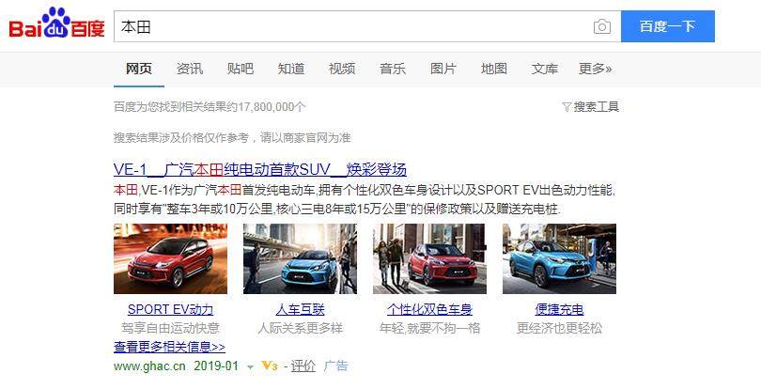
Task: Open the 视频 tab
Action: [342, 69]
